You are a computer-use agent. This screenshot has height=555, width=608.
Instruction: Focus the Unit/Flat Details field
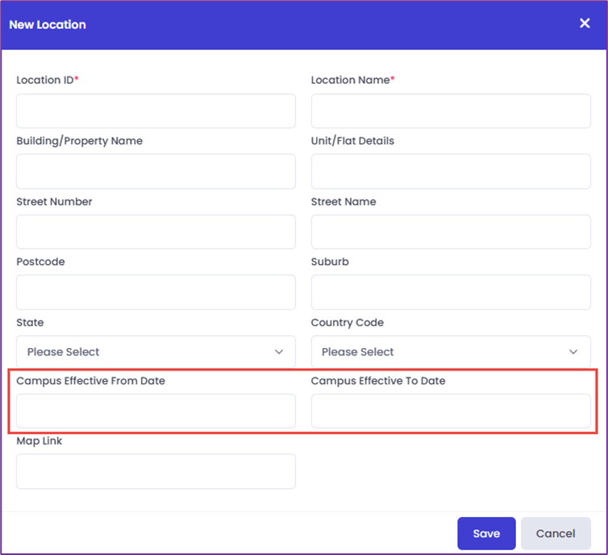451,172
